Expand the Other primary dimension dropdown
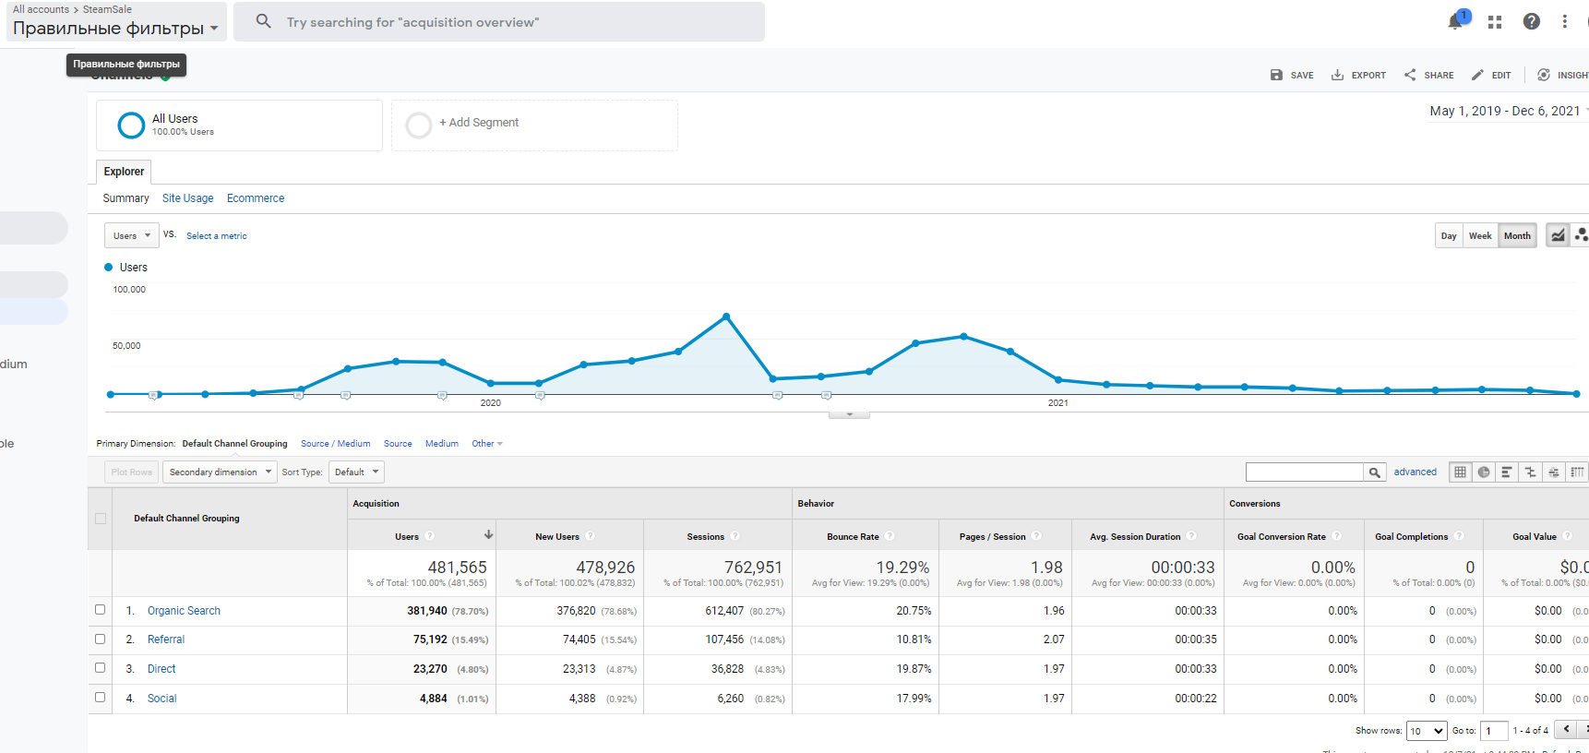The image size is (1589, 753). click(487, 444)
